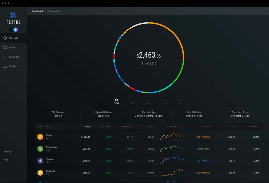Sort by 24H CHANGE column header
The height and width of the screenshot is (183, 269).
106,127
